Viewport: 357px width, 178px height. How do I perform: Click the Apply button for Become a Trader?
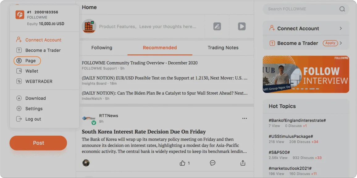[x=330, y=43]
